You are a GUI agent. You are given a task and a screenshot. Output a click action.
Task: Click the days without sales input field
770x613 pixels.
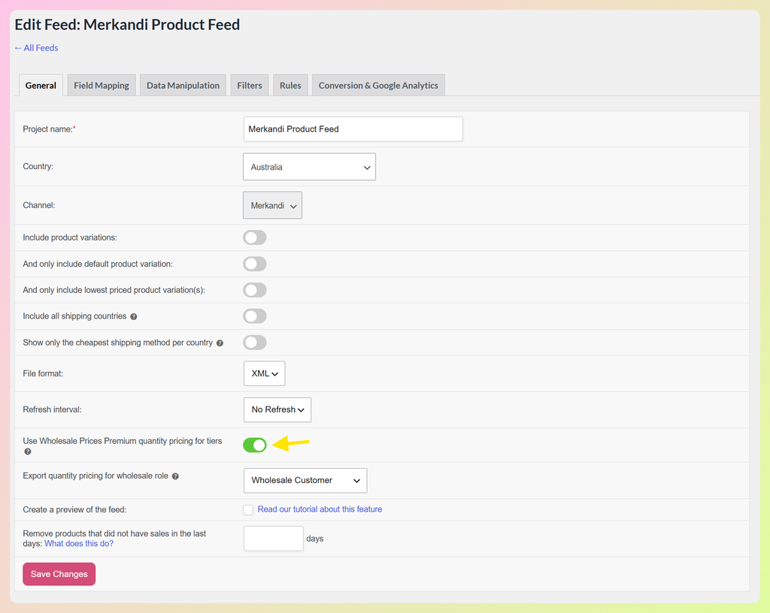pyautogui.click(x=274, y=539)
